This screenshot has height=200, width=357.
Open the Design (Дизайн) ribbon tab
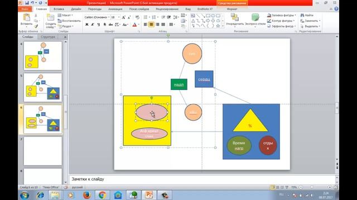point(76,9)
